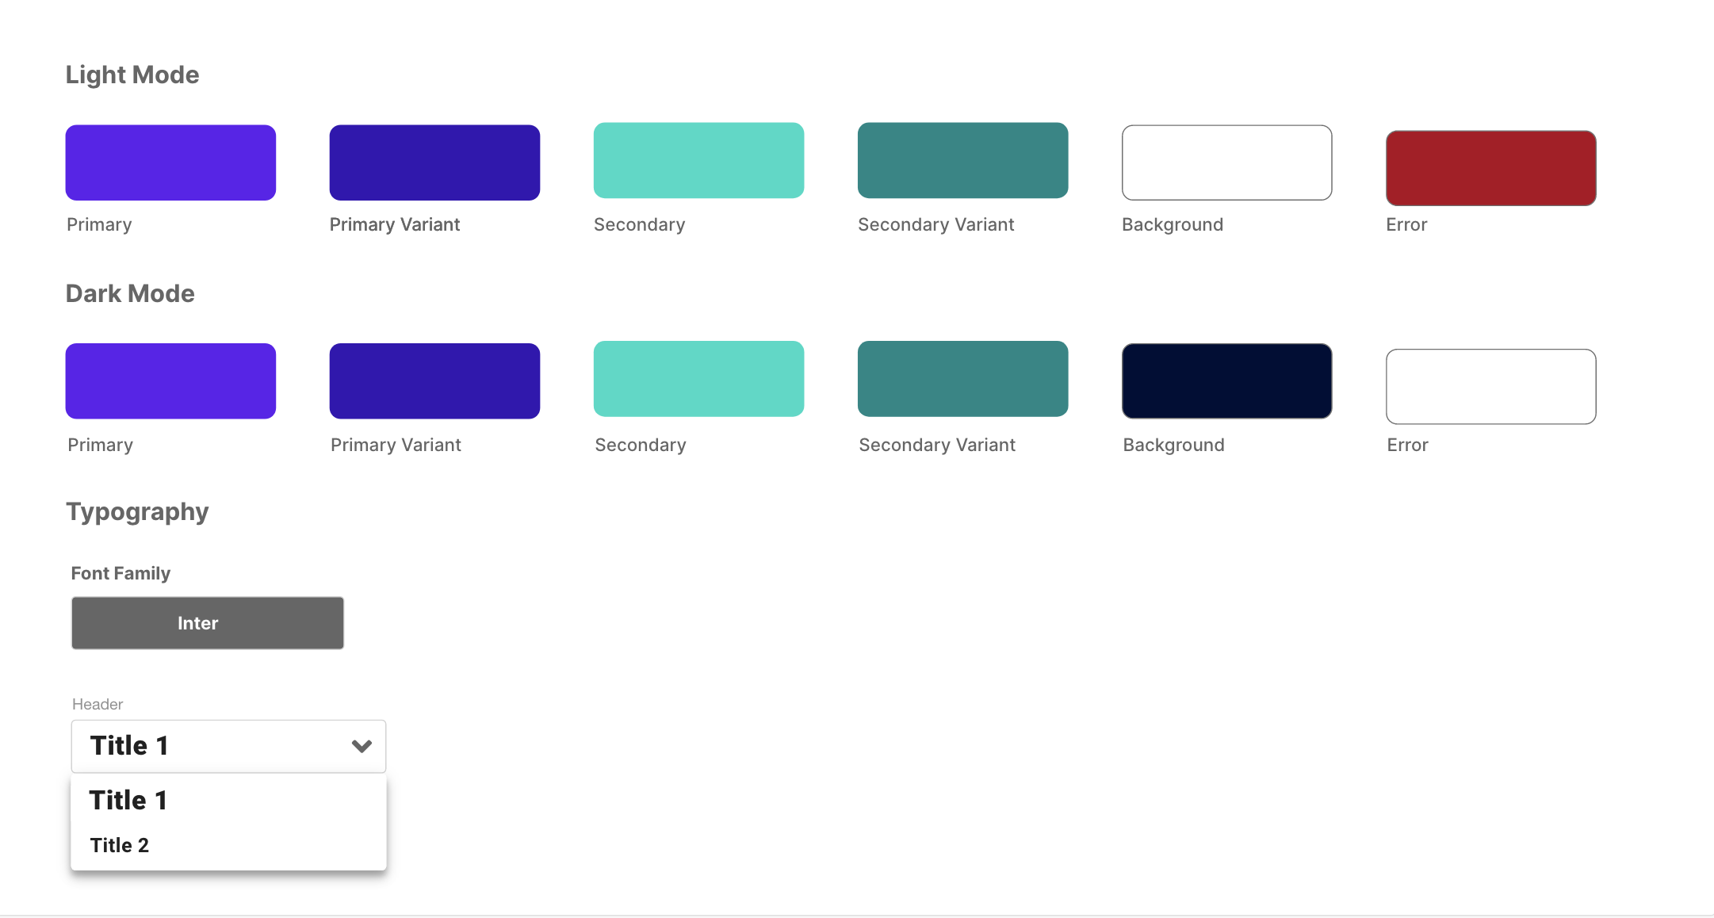Viewport: 1714px width, 918px height.
Task: Collapse the Header dropdown chevron arrow
Action: click(362, 746)
